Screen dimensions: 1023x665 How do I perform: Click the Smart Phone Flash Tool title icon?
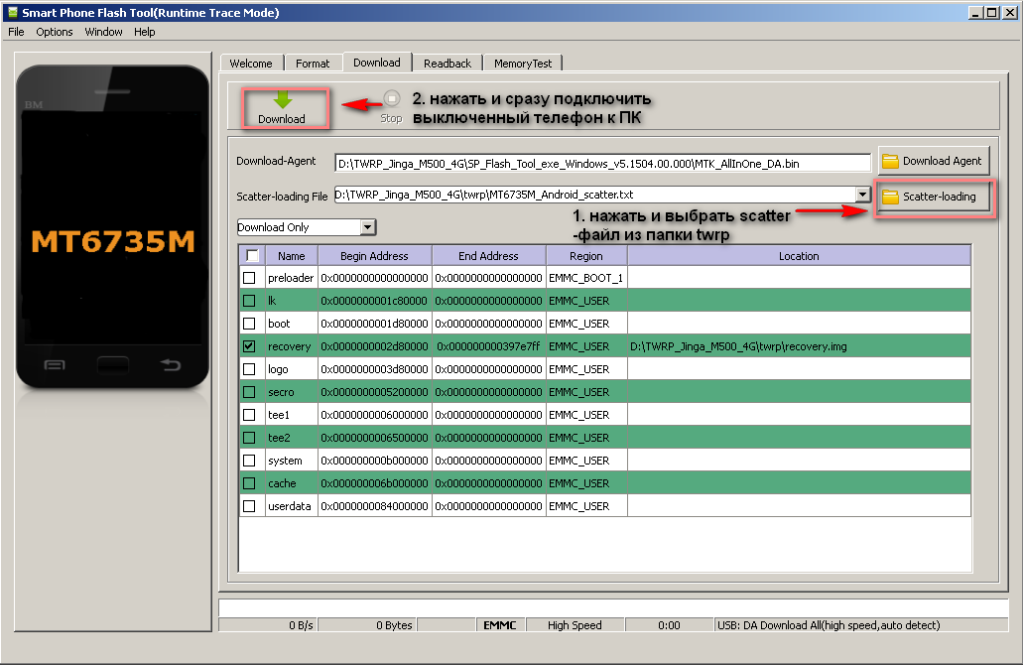click(x=12, y=12)
